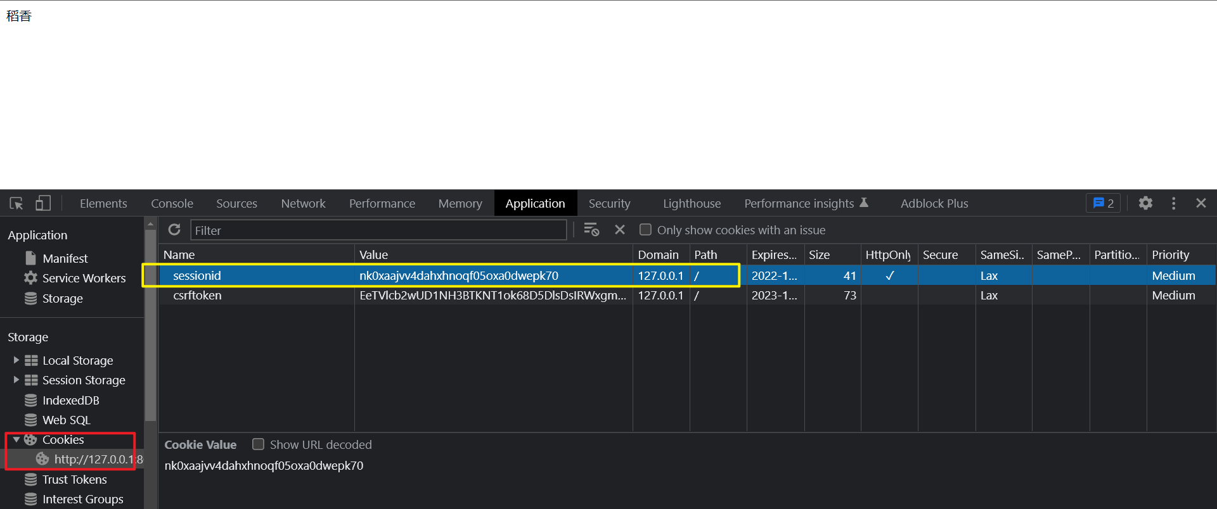Open the 2 issues message badge

(1104, 203)
